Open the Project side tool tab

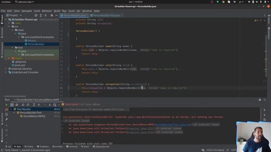point(2,19)
